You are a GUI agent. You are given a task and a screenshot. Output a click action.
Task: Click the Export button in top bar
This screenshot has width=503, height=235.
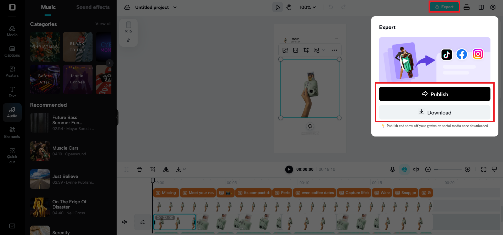click(x=444, y=7)
